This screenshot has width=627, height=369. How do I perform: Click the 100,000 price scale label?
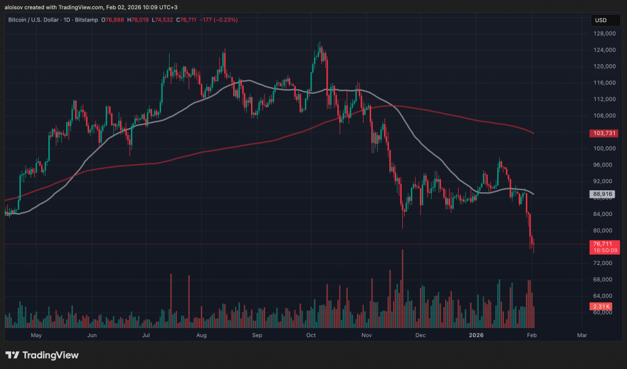(x=603, y=149)
